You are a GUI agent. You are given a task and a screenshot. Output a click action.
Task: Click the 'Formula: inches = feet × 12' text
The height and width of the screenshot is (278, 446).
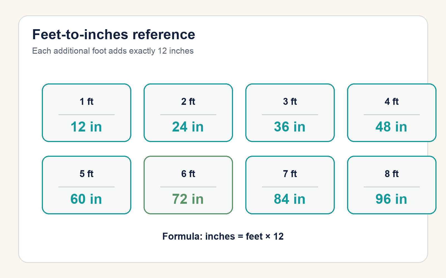(223, 236)
